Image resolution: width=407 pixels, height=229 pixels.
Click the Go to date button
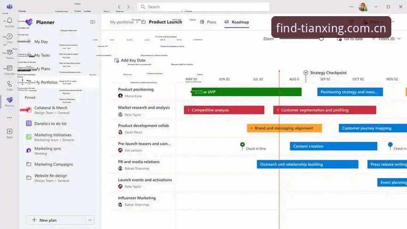tap(350, 39)
